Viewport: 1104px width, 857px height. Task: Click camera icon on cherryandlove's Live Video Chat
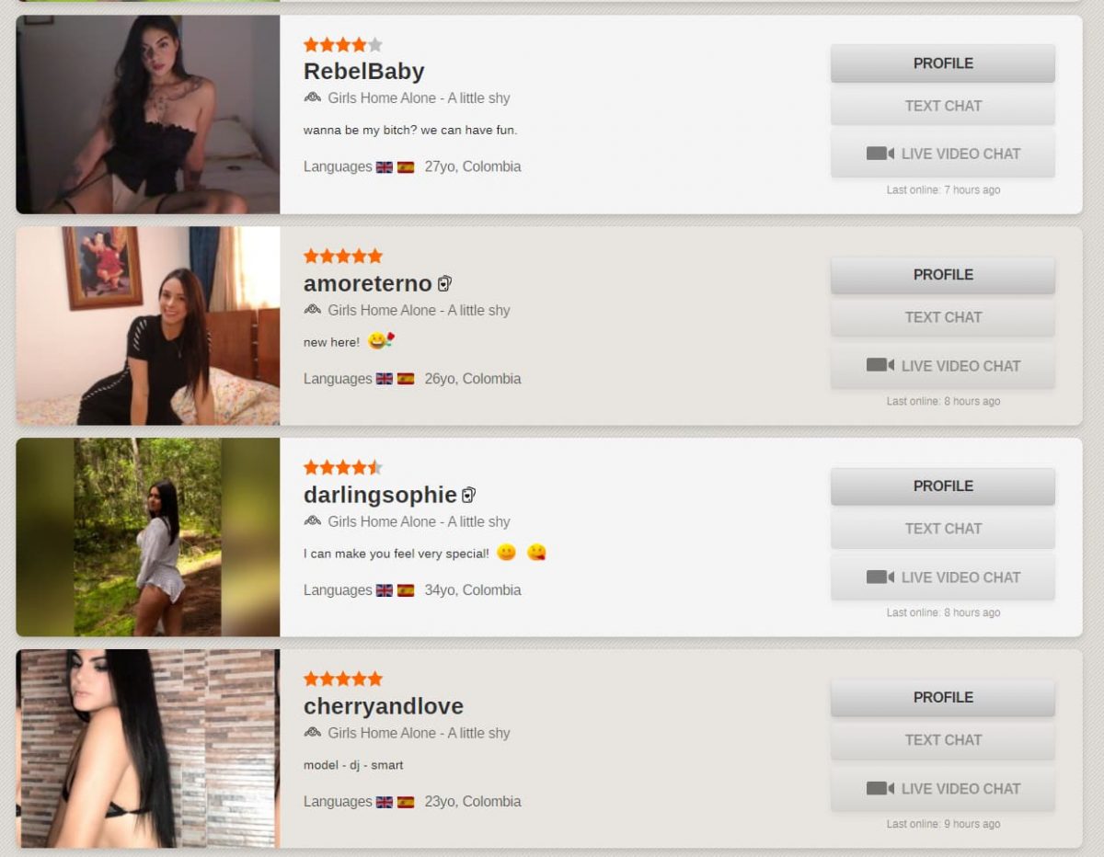(880, 788)
